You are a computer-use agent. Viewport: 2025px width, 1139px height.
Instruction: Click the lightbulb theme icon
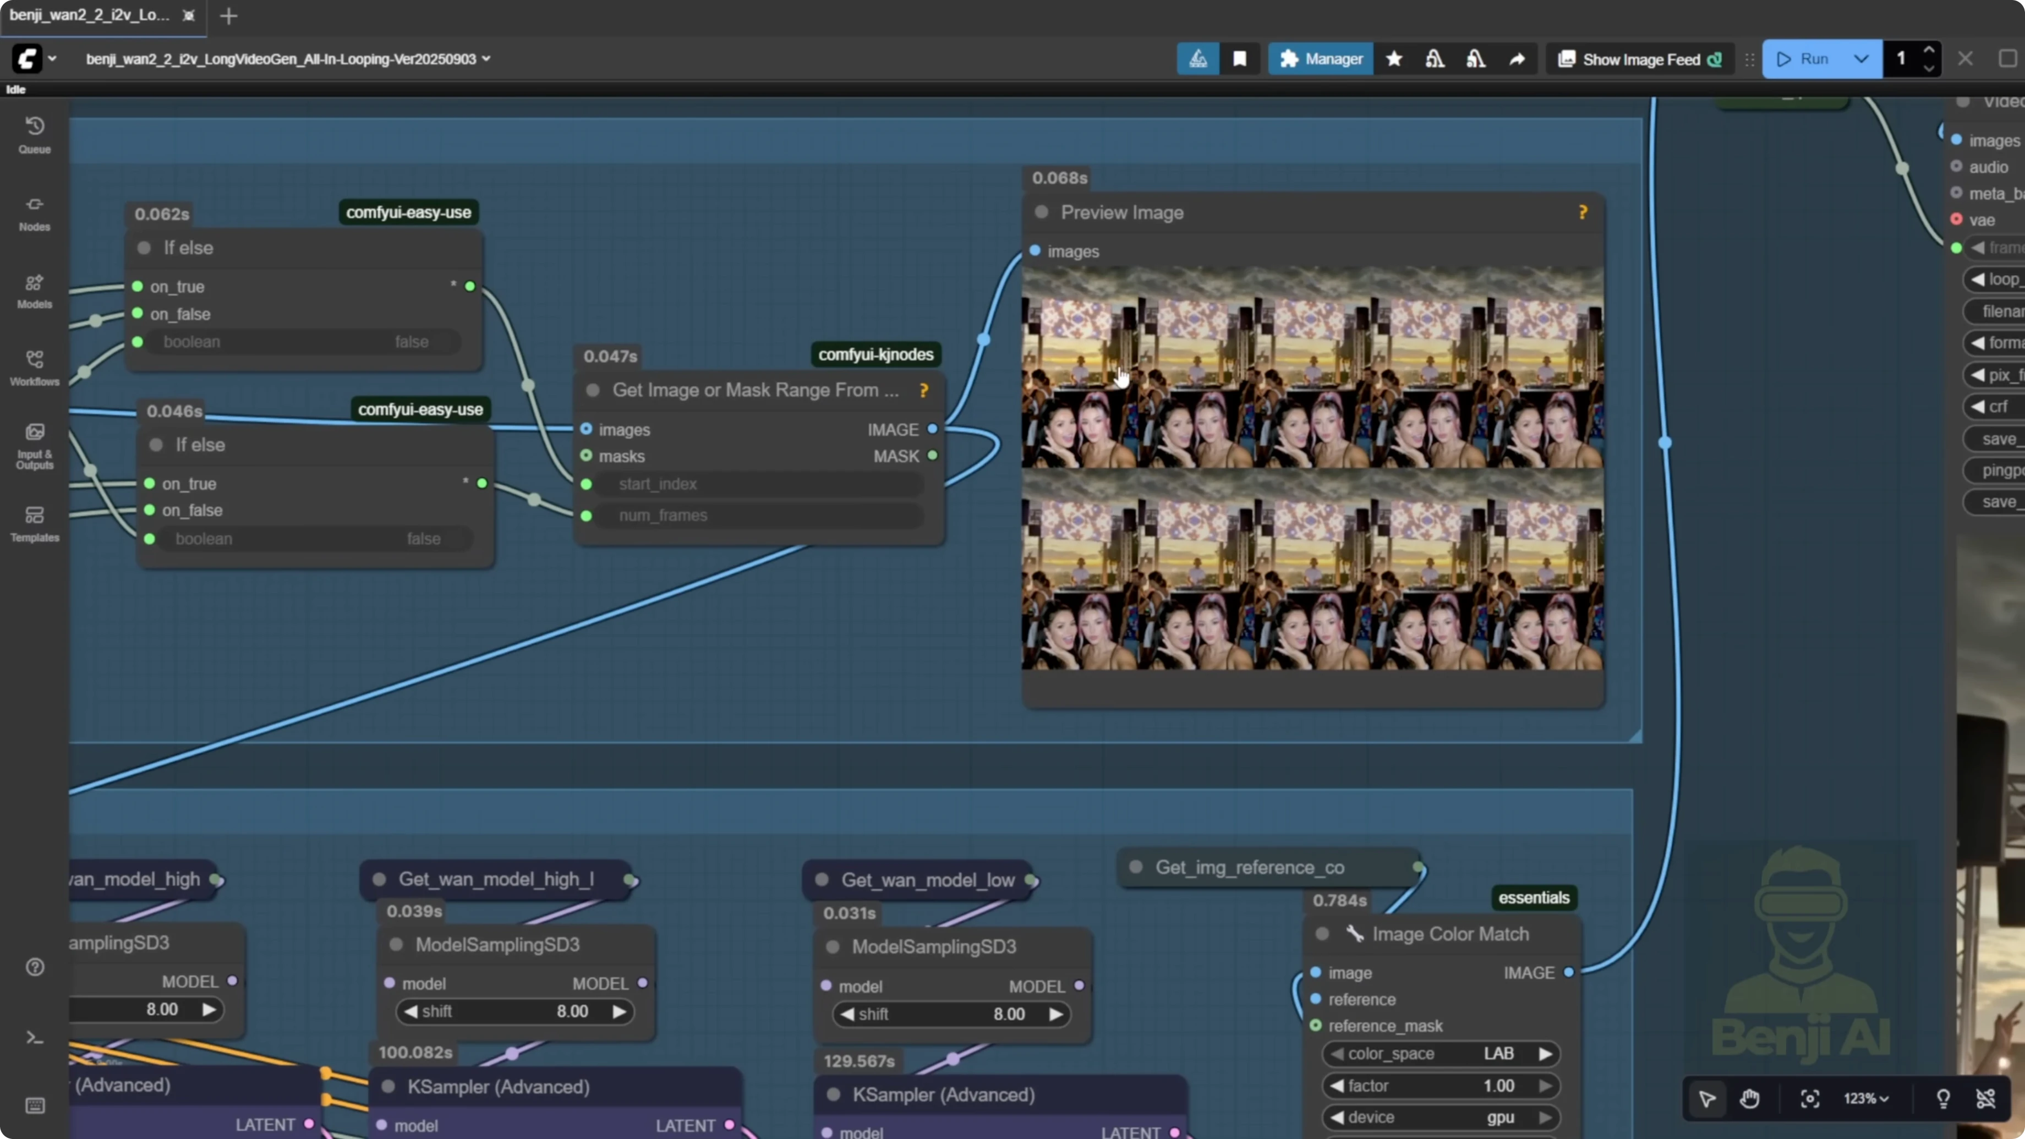pos(1942,1098)
